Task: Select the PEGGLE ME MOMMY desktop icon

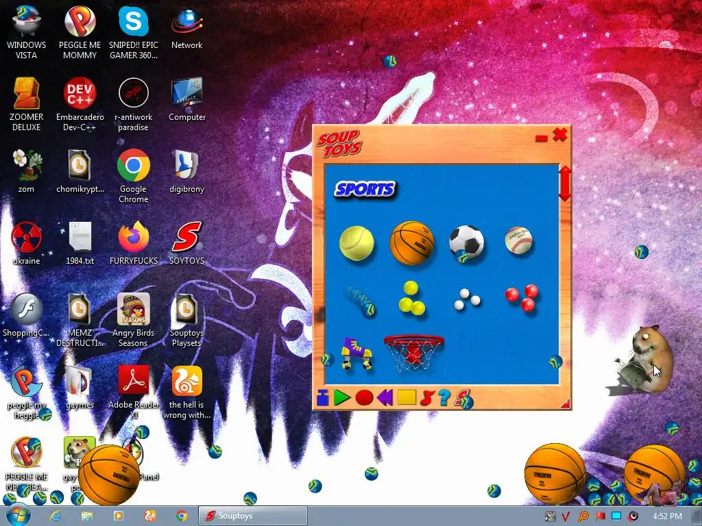Action: click(x=80, y=33)
